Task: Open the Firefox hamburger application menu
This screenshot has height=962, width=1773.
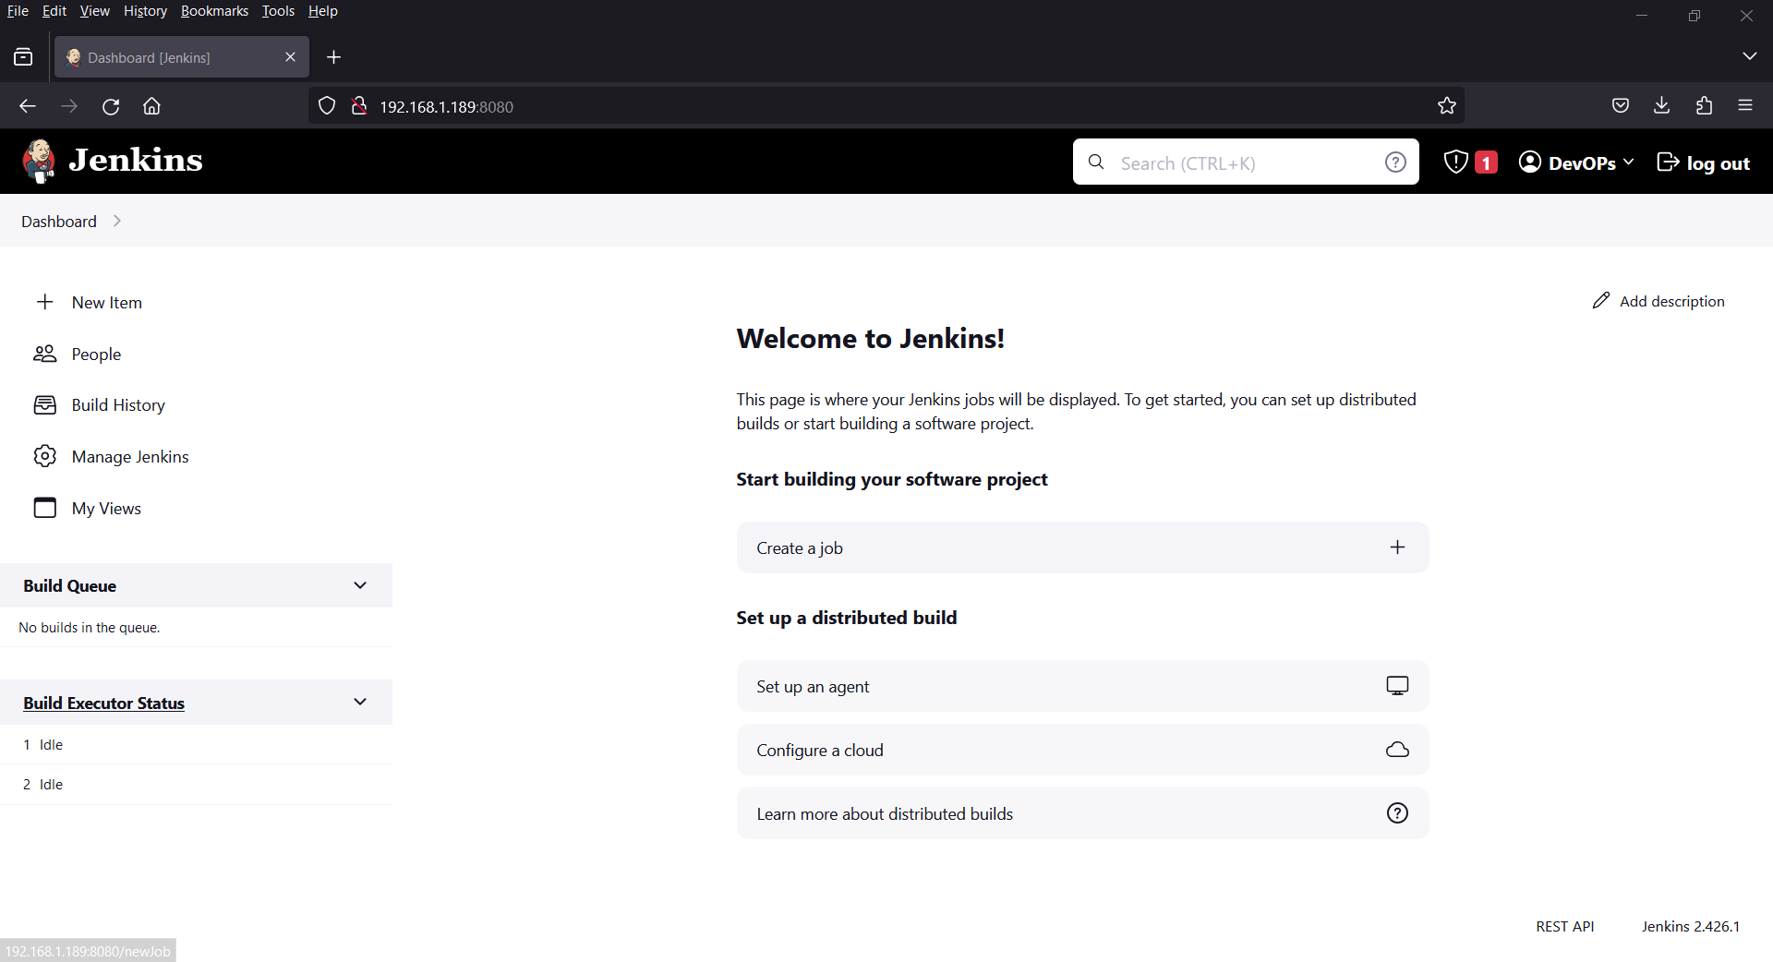Action: tap(1745, 106)
